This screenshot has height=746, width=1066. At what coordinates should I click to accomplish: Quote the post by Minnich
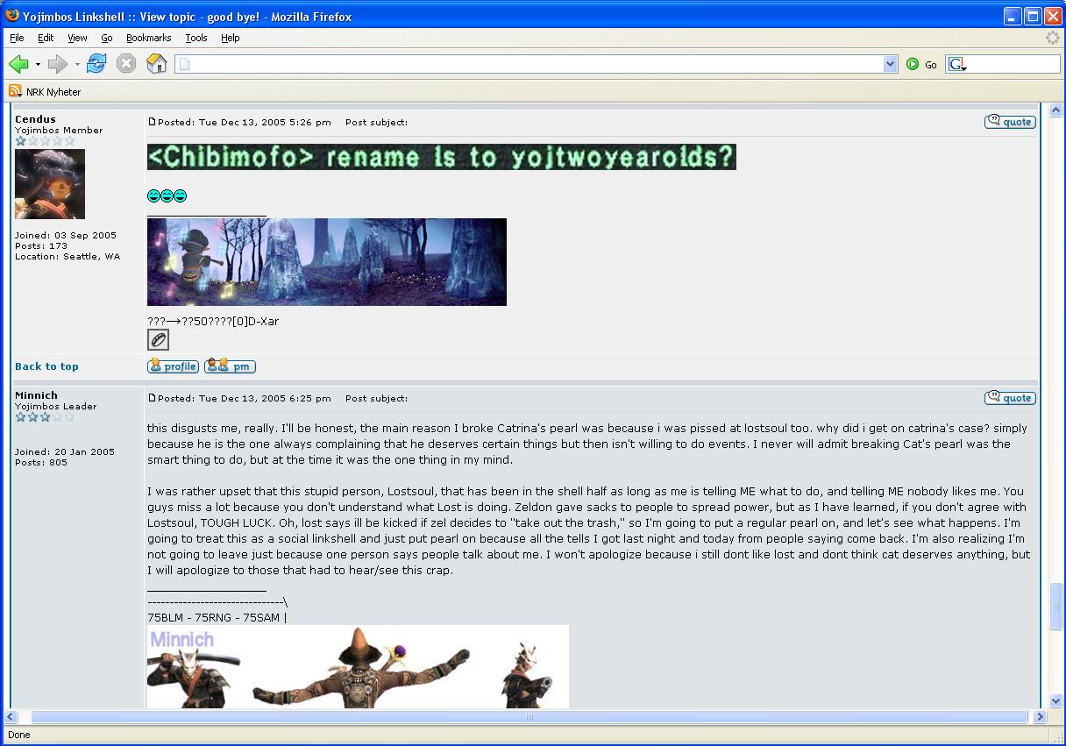pyautogui.click(x=1010, y=398)
